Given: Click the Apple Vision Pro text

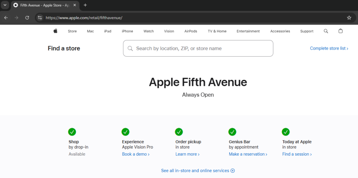Looking at the screenshot, I should tap(137, 147).
